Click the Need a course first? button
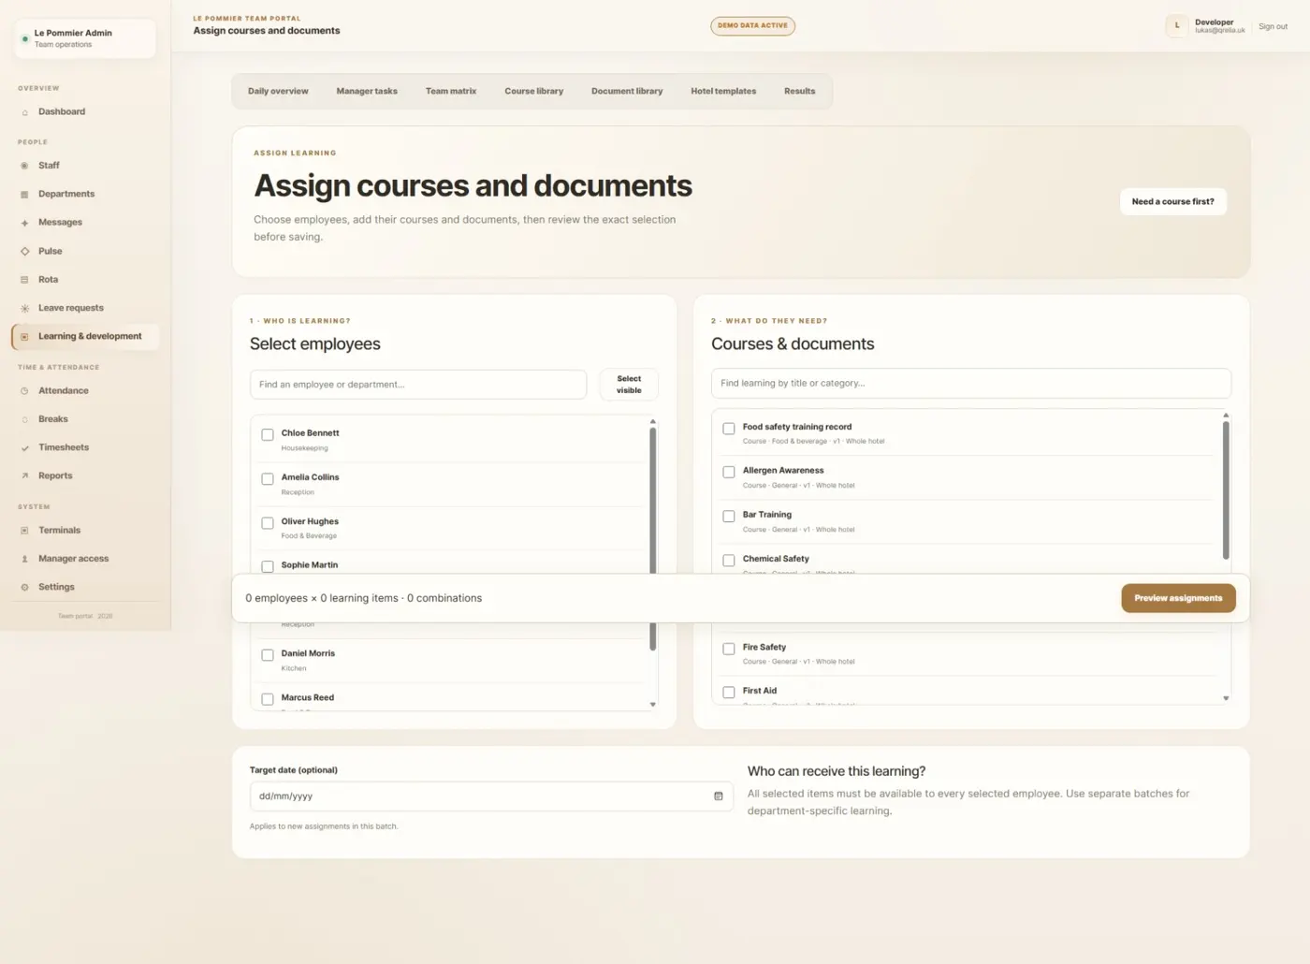 point(1173,201)
